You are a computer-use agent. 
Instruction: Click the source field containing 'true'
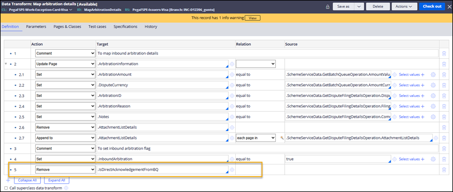point(338,159)
